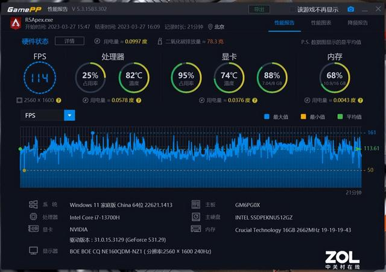Image resolution: width=386 pixels, height=272 pixels.
Task: Click the yellow minimum marker dot on chart
Action: coord(24,170)
